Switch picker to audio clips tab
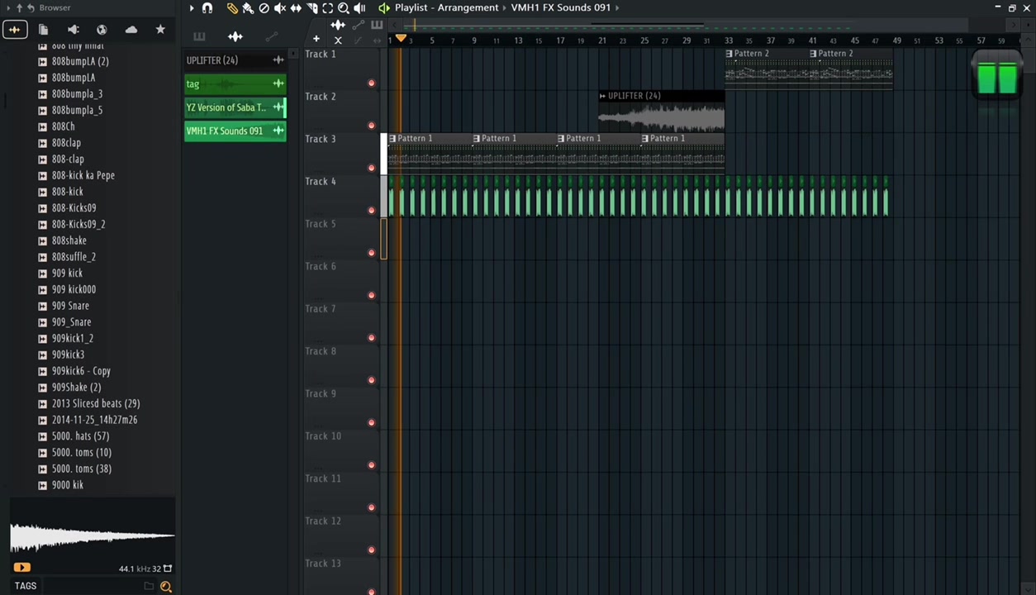Image resolution: width=1036 pixels, height=595 pixels. (x=235, y=36)
